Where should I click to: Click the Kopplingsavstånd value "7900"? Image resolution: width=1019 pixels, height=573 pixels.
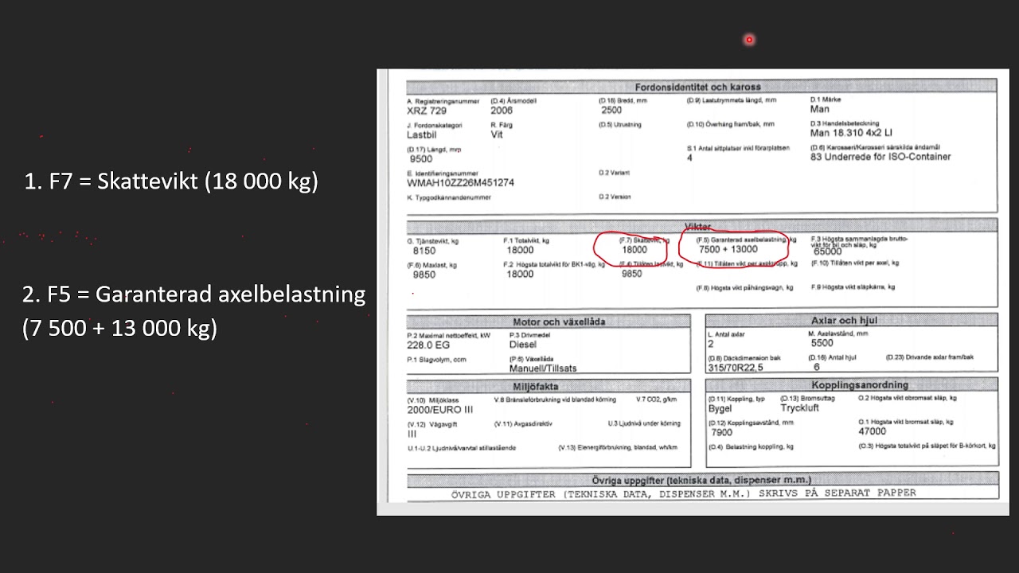pos(721,433)
